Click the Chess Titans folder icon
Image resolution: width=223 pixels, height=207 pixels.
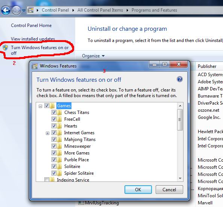(59, 112)
